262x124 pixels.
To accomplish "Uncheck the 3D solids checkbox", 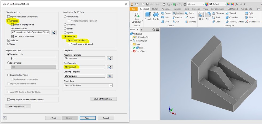I will pyautogui.click(x=9, y=21).
